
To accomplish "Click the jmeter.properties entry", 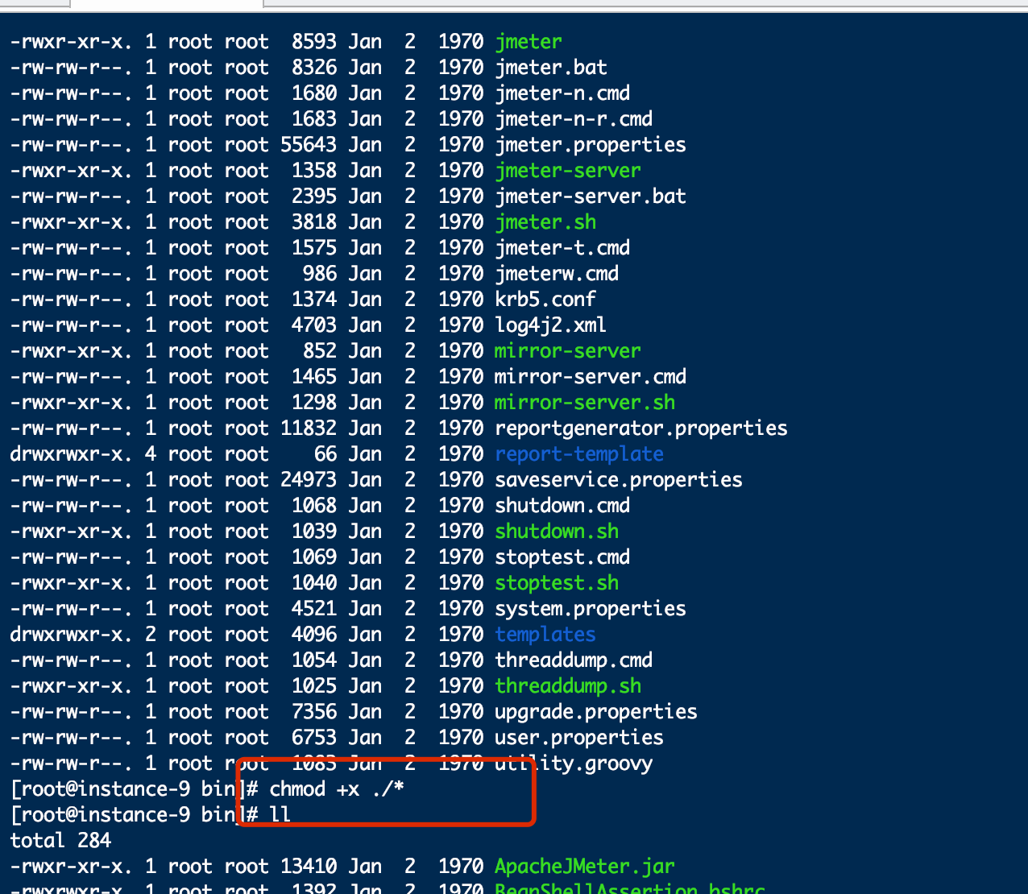I will (x=590, y=145).
